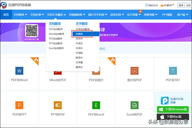Open the PDF转TXT icon
The width and height of the screenshot is (192, 128).
pos(173,71)
